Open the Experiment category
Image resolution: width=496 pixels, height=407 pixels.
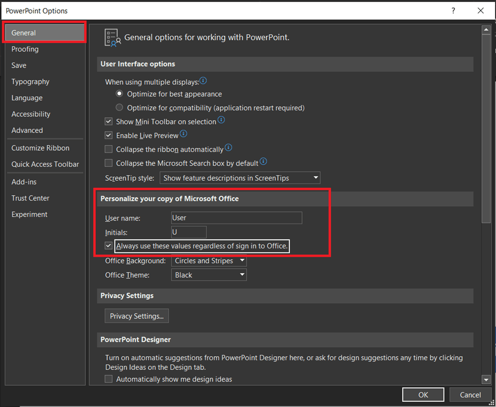tap(45, 214)
